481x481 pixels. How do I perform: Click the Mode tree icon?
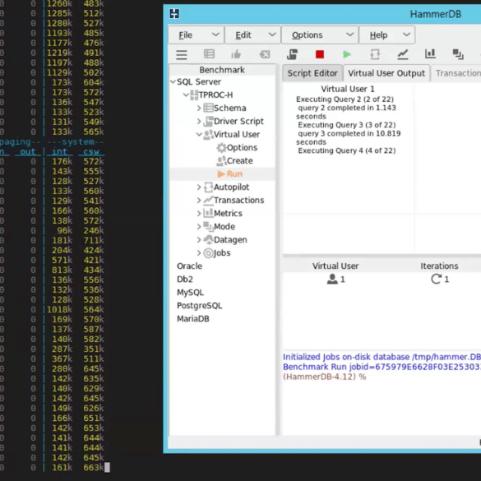209,226
